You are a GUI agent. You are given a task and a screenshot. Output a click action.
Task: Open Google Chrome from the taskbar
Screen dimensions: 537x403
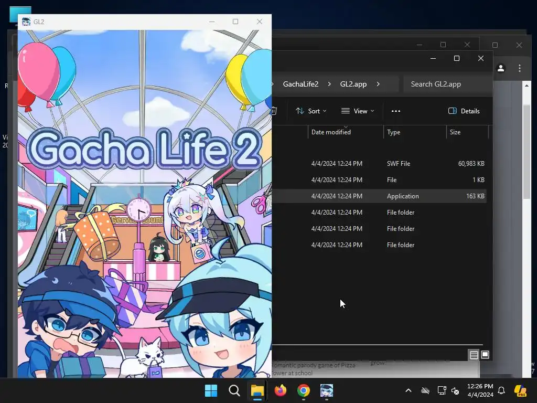(304, 390)
